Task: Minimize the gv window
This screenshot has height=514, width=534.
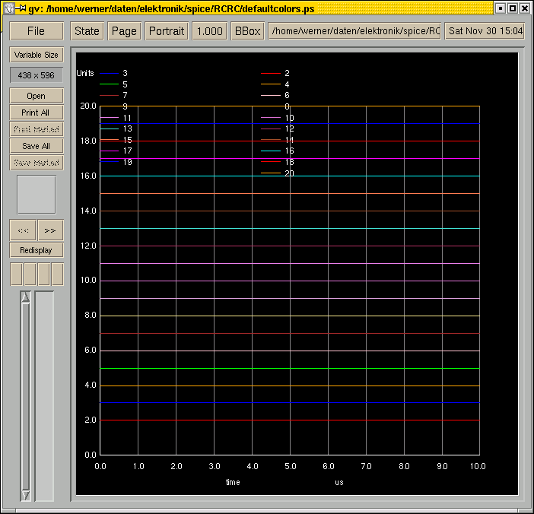Action: [x=500, y=8]
